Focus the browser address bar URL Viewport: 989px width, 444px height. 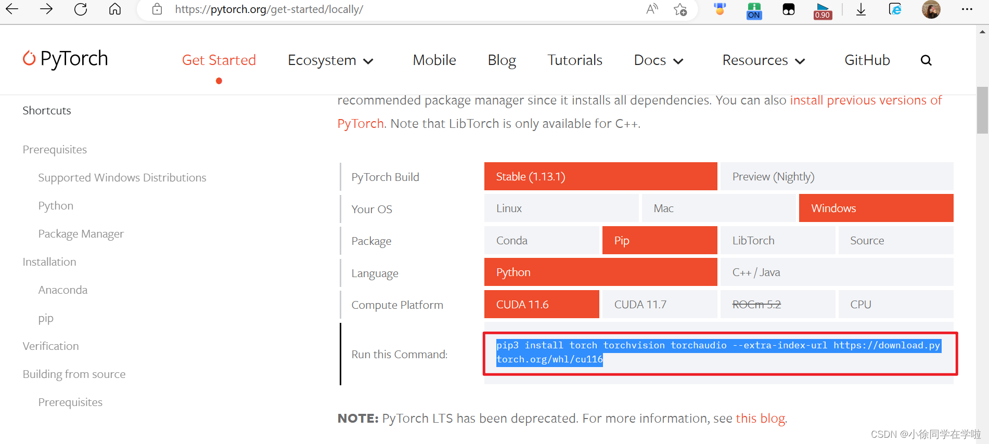point(269,9)
